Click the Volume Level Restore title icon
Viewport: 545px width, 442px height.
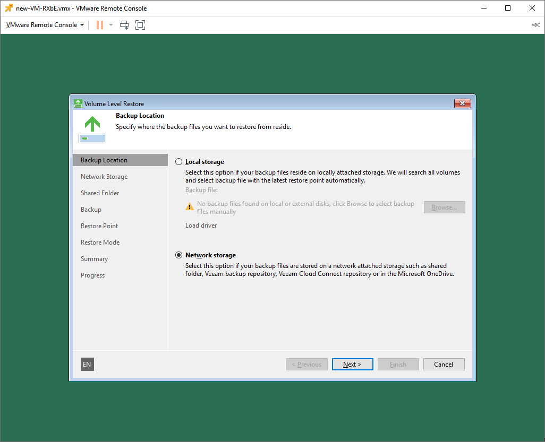pyautogui.click(x=78, y=103)
